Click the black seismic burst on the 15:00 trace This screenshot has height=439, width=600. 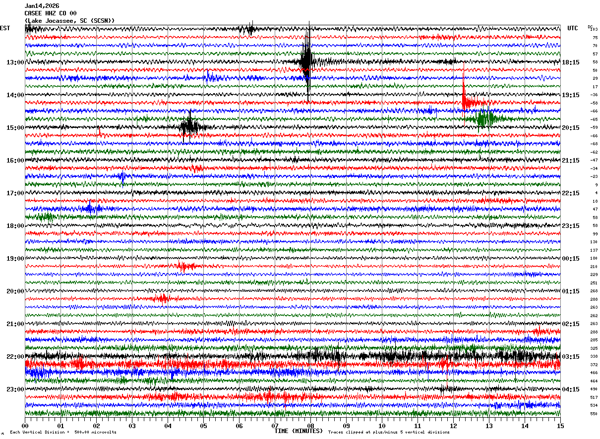tap(190, 127)
